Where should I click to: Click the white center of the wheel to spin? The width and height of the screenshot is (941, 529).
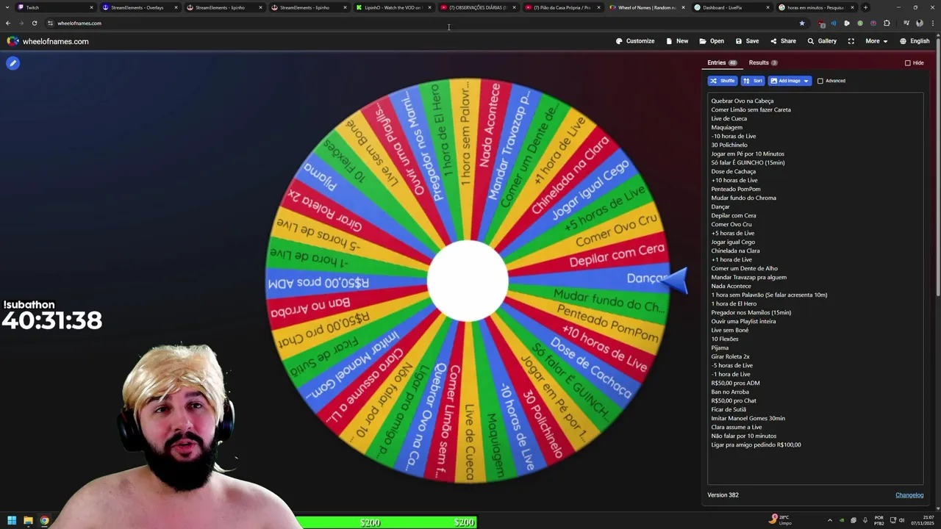(x=468, y=281)
